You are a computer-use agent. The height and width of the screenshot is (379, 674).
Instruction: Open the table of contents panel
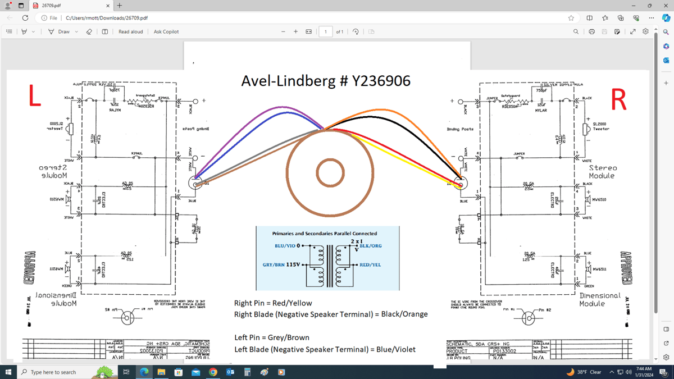coord(9,32)
